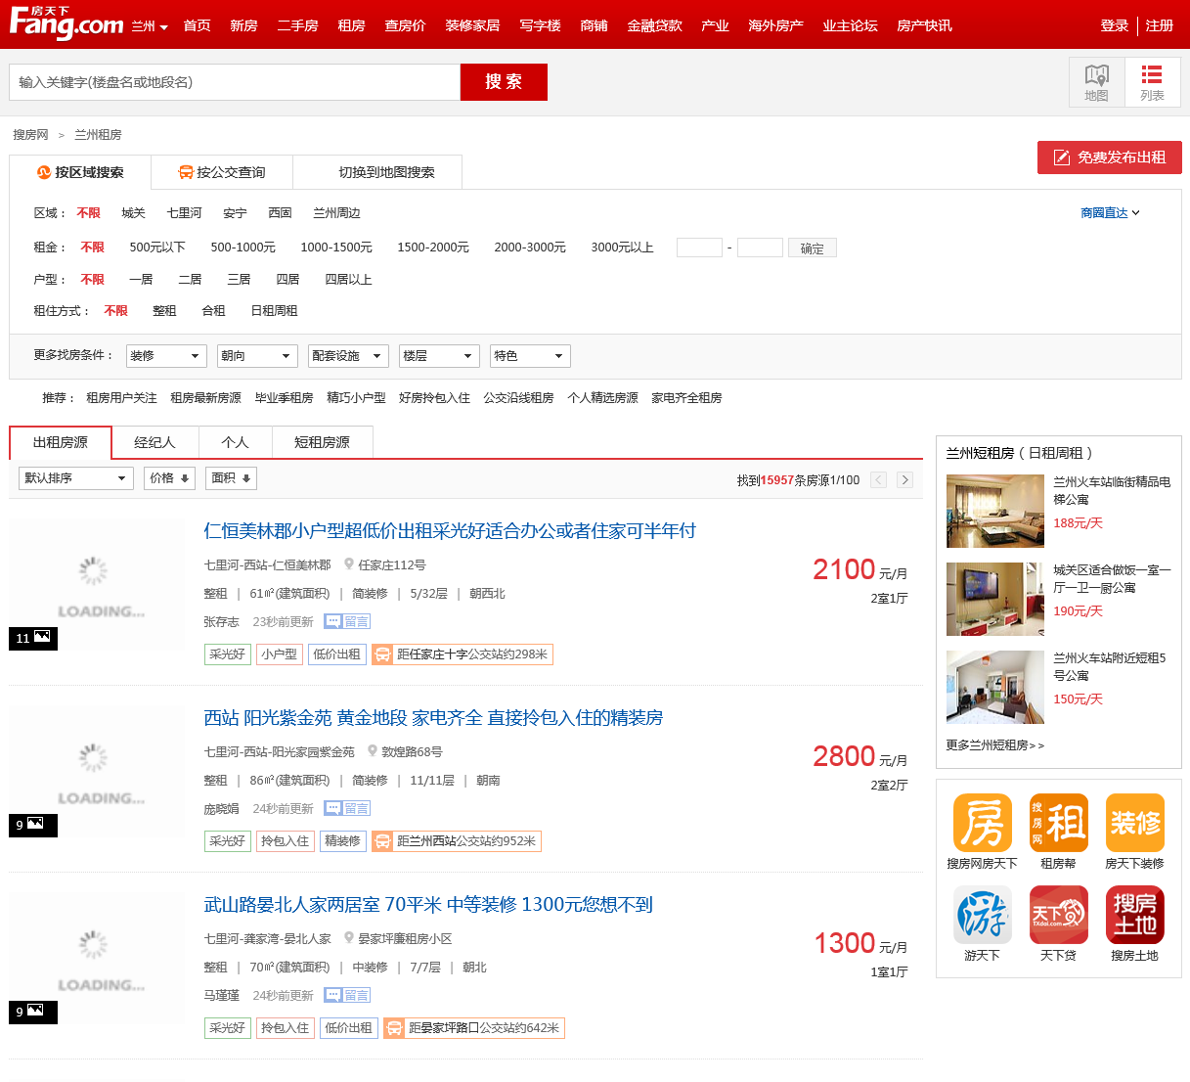Click 留言 message icon for 张存志 listing

click(x=347, y=621)
